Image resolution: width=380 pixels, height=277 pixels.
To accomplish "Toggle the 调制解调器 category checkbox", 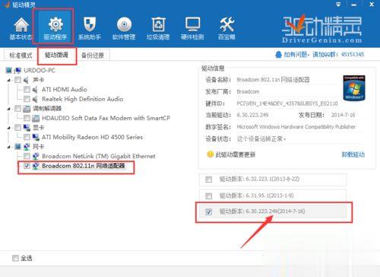I will coord(17,109).
